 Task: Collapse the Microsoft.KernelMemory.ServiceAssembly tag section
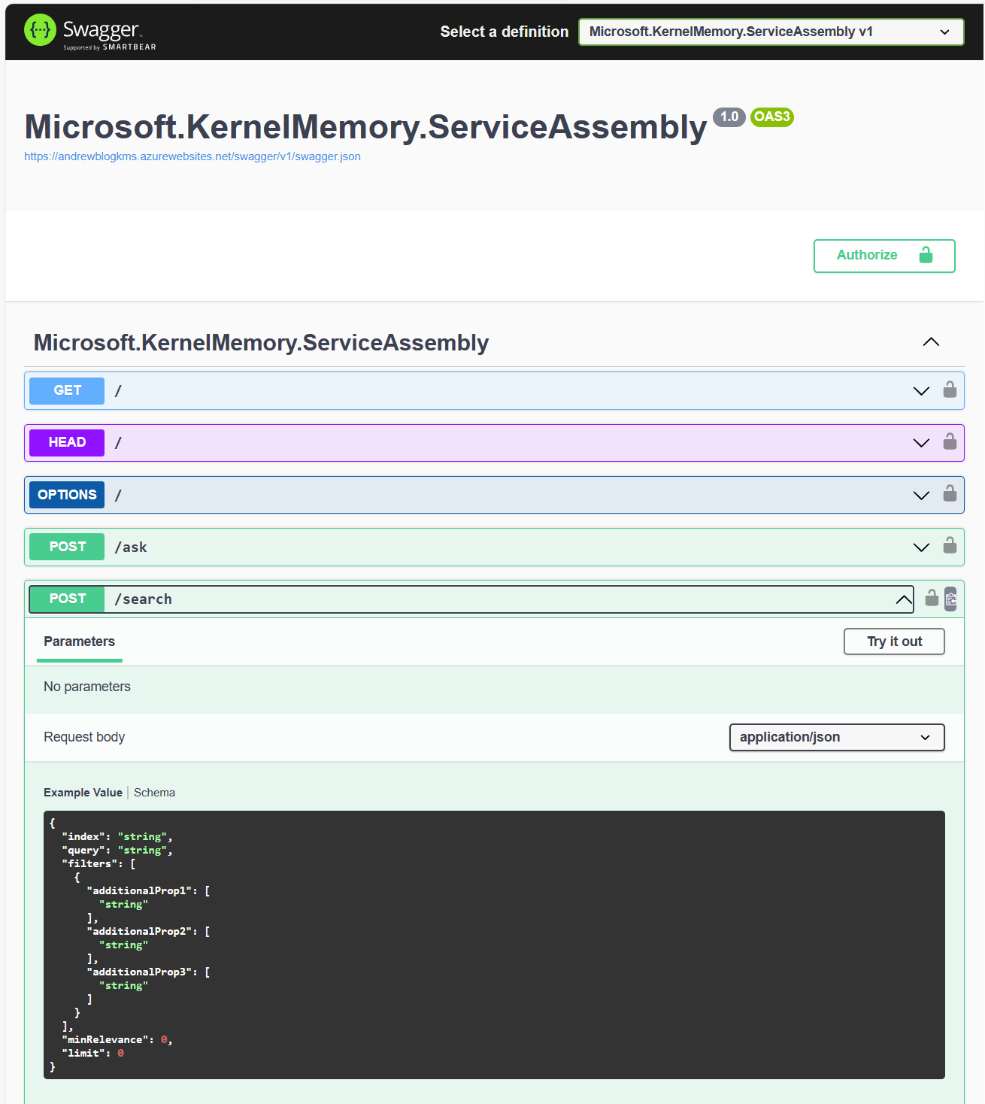point(931,342)
